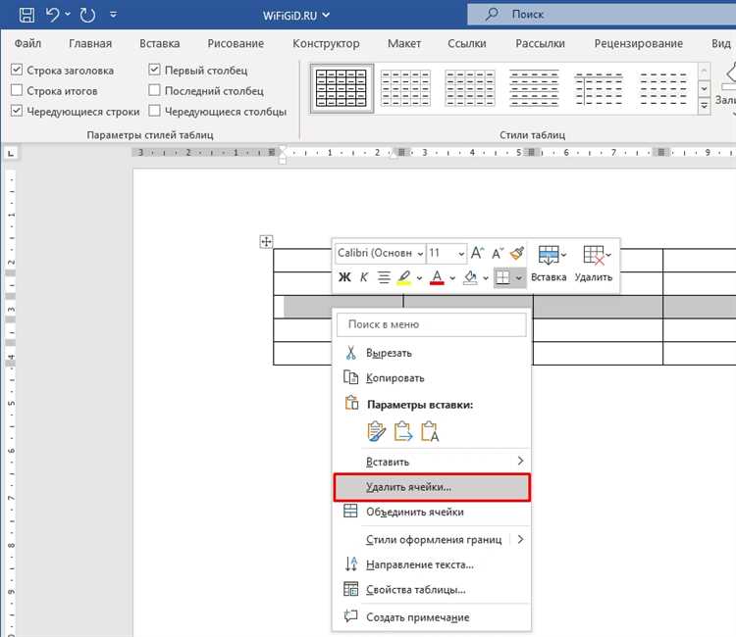Apply red font color

click(437, 277)
